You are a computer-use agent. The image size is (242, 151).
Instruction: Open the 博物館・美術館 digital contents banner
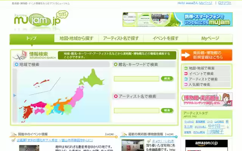pyautogui.click(x=206, y=99)
